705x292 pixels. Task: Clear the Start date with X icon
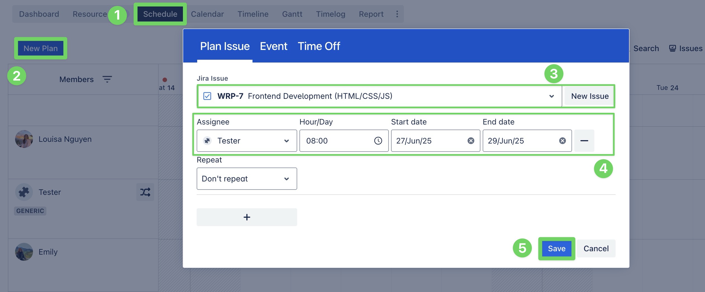tap(471, 141)
